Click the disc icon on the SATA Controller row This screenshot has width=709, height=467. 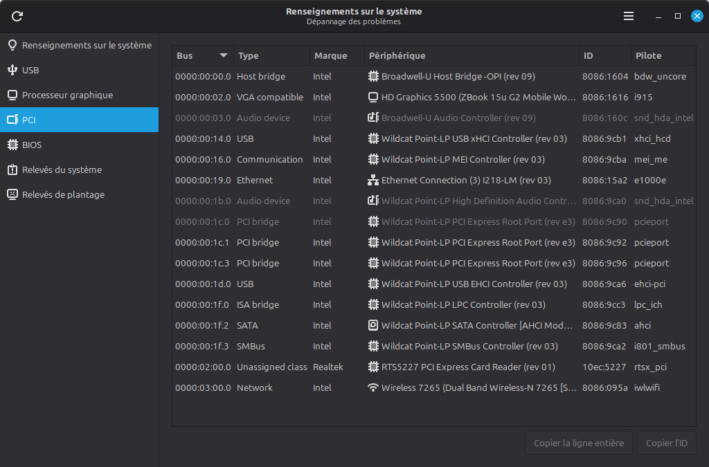tap(373, 325)
